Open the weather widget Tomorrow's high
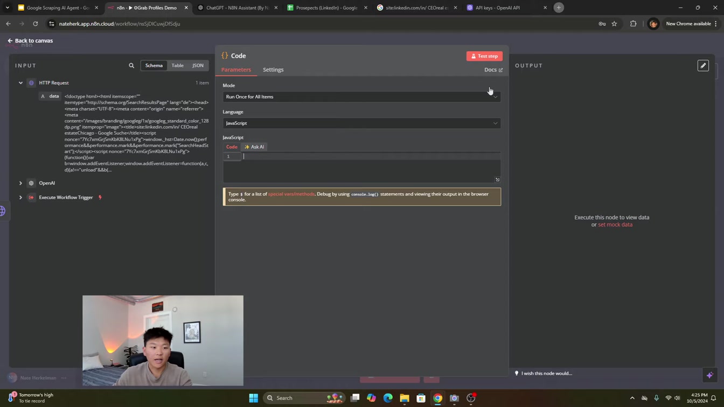The image size is (724, 407). 31,398
